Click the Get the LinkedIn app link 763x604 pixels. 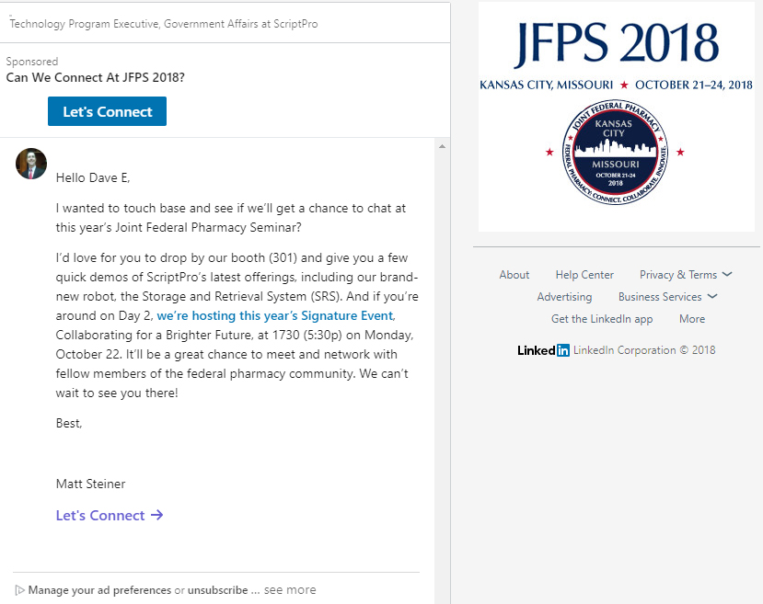[601, 318]
